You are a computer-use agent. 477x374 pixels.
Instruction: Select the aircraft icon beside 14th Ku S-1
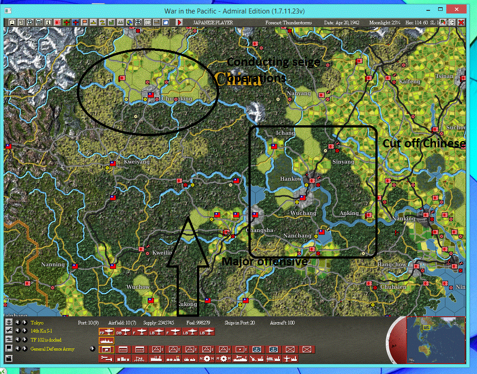click(9, 331)
